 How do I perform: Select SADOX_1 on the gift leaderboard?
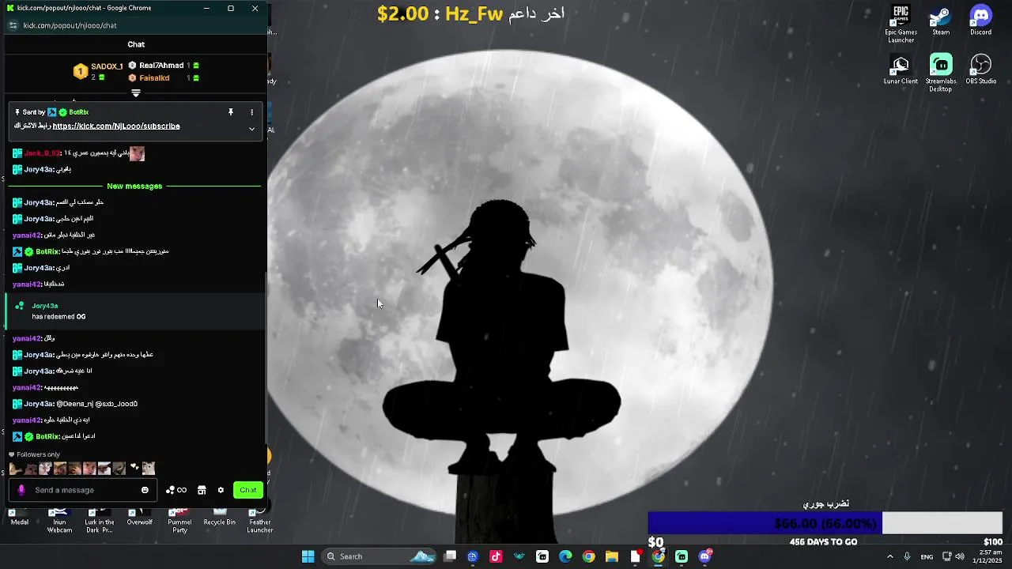tap(99, 71)
